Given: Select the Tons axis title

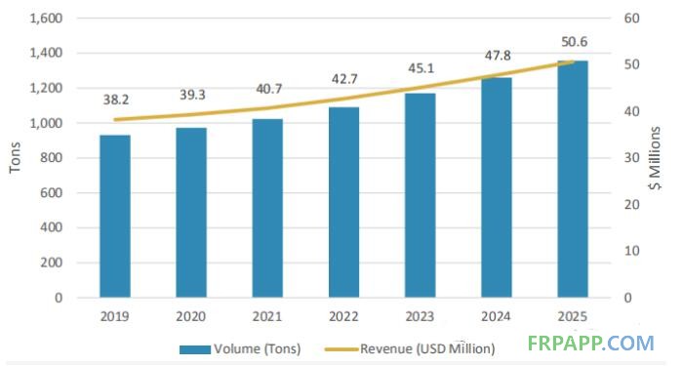Looking at the screenshot, I should [15, 157].
